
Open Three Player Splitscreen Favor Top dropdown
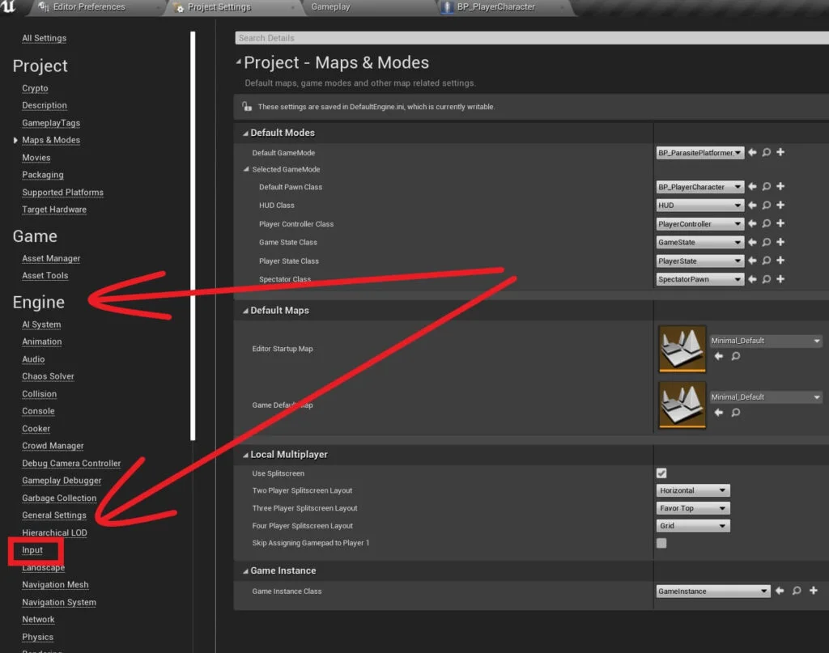693,508
